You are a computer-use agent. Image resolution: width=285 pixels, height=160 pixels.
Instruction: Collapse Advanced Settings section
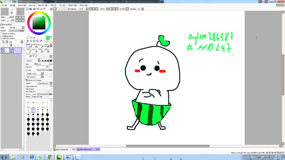tap(27, 80)
